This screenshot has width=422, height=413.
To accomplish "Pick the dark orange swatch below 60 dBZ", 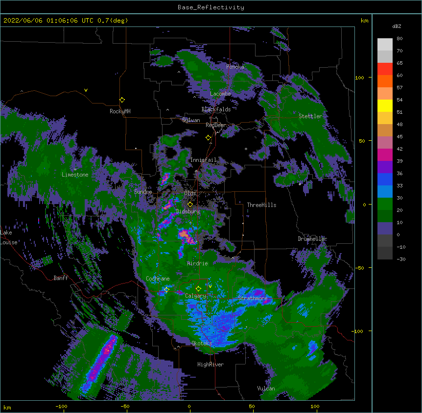I will click(385, 81).
